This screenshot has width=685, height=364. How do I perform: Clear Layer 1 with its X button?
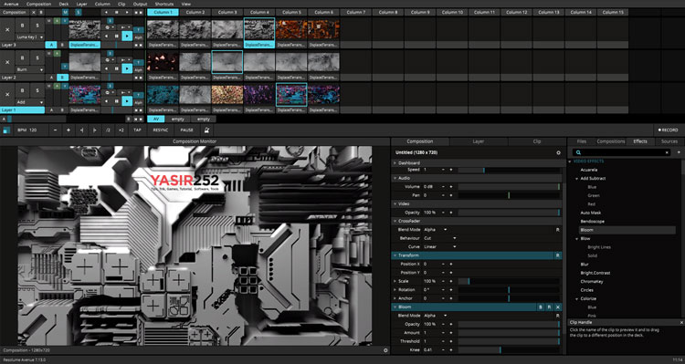point(7,95)
